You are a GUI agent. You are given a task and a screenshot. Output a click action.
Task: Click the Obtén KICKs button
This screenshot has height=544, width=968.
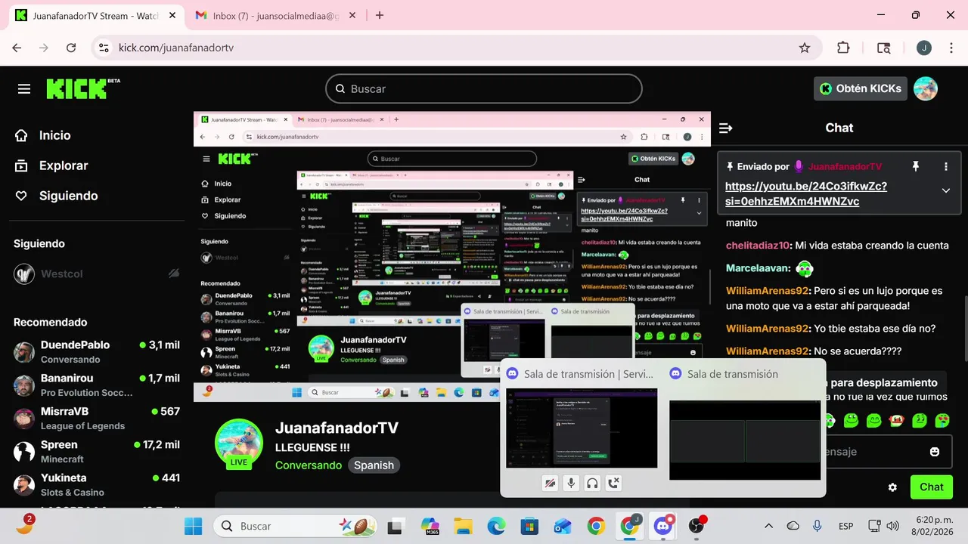[x=861, y=88]
